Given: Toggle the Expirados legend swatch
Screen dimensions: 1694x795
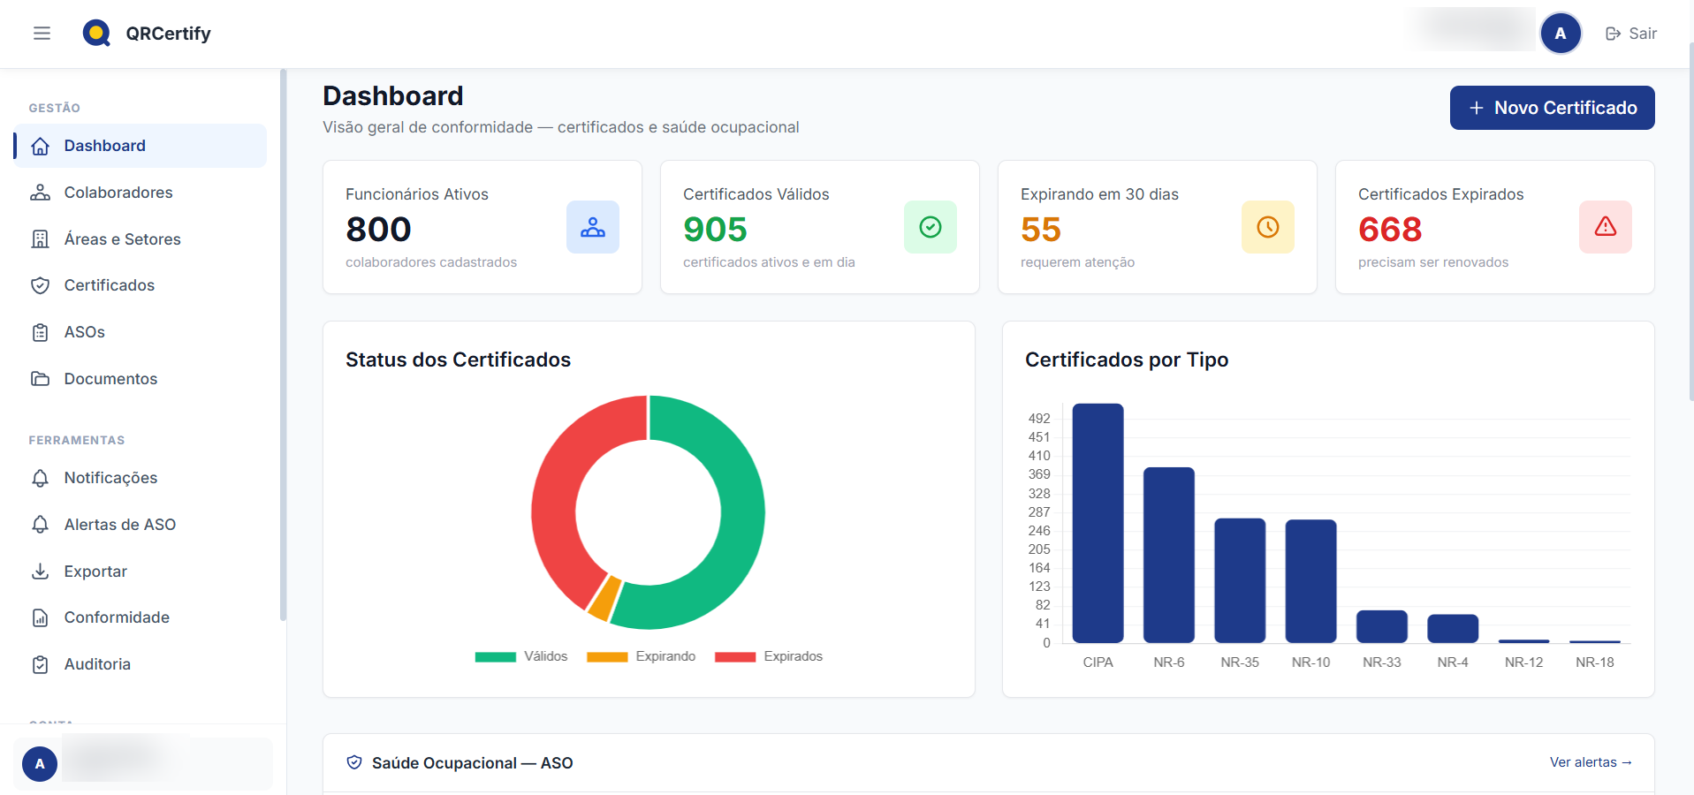Looking at the screenshot, I should [735, 656].
